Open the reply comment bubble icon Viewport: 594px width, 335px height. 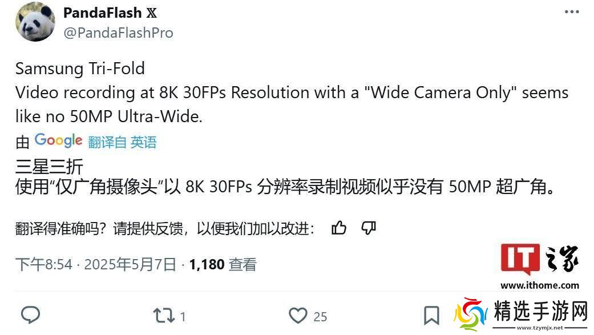(30, 314)
